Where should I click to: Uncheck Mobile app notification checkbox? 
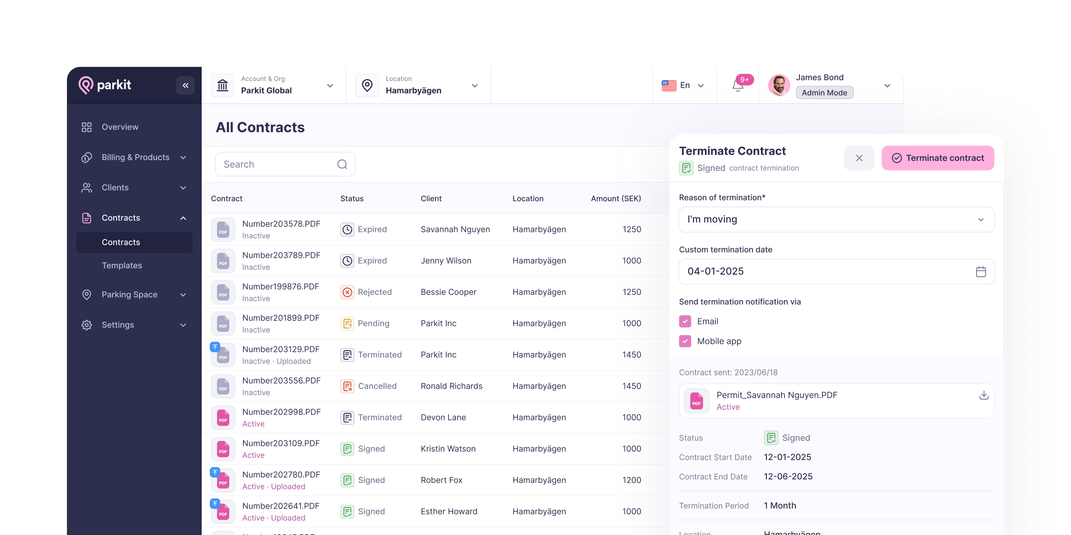click(685, 341)
